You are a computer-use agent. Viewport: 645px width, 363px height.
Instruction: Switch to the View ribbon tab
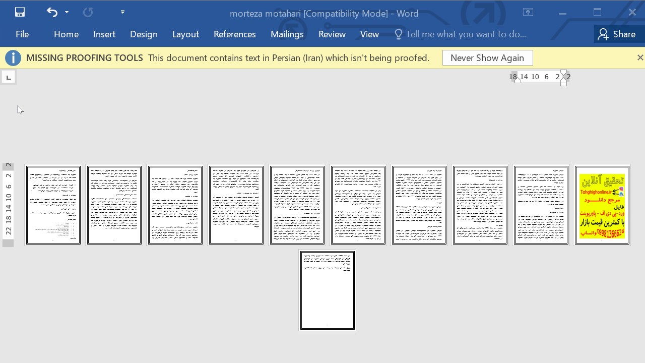[x=369, y=34]
